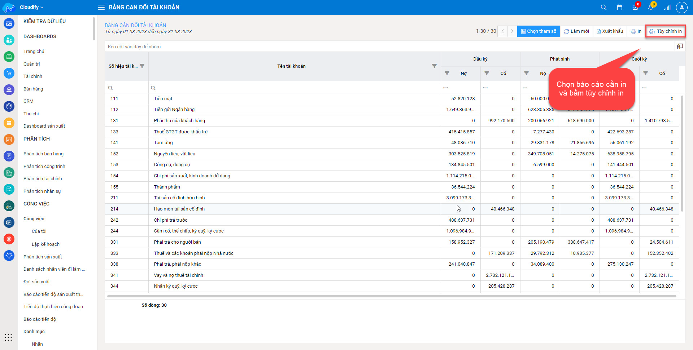Click the signal bars statistics icon
This screenshot has width=693, height=350.
667,7
